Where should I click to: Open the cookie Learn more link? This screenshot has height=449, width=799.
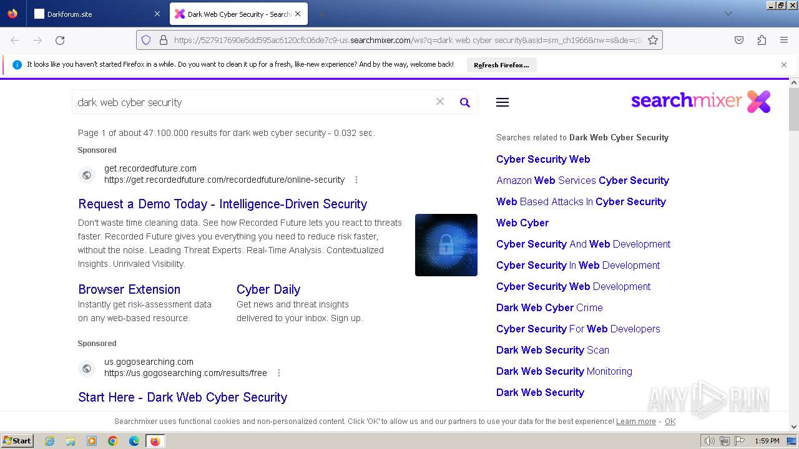tap(635, 422)
